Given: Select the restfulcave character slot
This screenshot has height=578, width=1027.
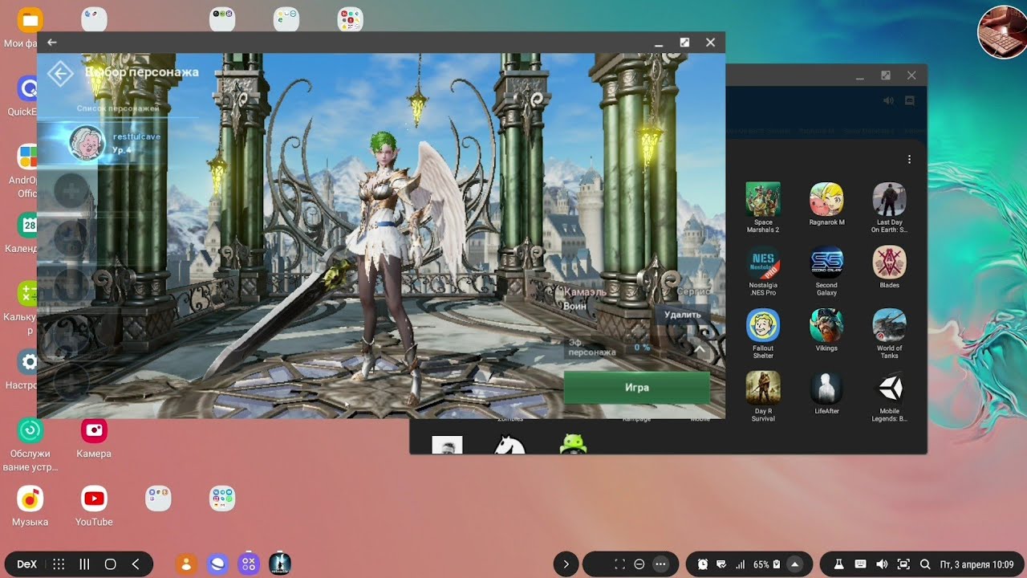Looking at the screenshot, I should [x=116, y=143].
